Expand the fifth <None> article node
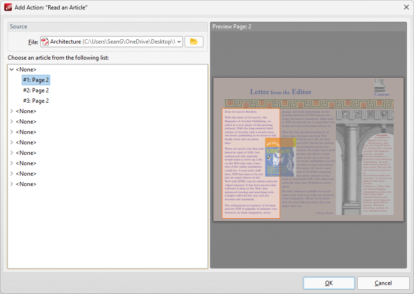This screenshot has width=414, height=294. pos(11,142)
